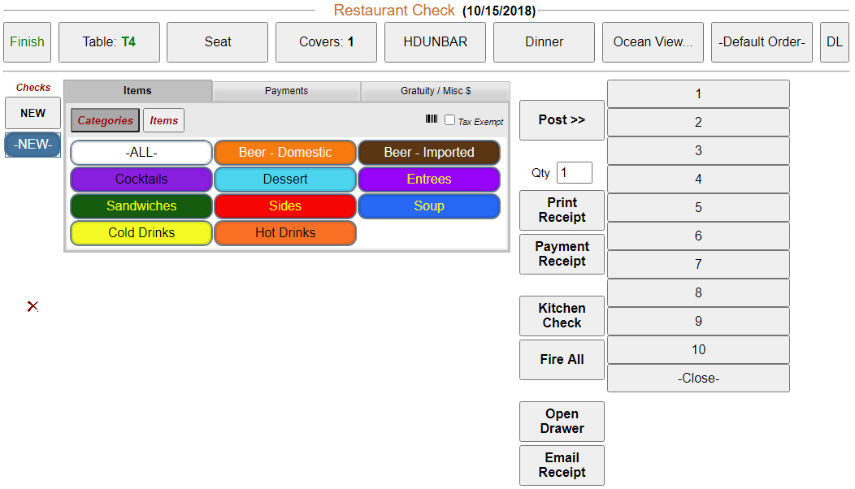Select seat number 5 from list
The image size is (855, 489).
(698, 208)
